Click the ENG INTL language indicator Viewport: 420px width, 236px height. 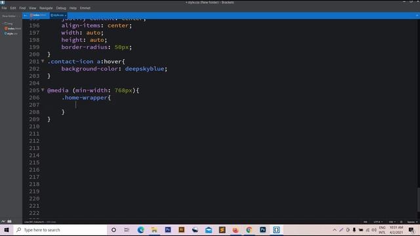tap(382, 230)
